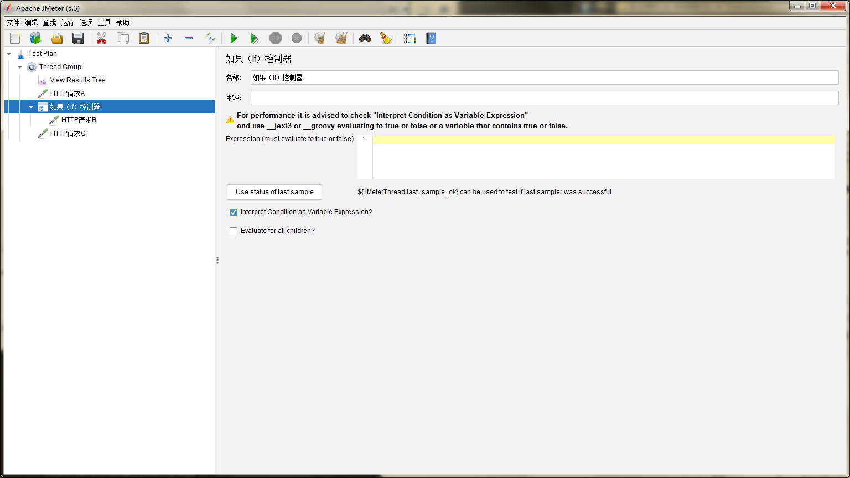This screenshot has height=478, width=850.
Task: Open the 运行 menu
Action: [68, 23]
